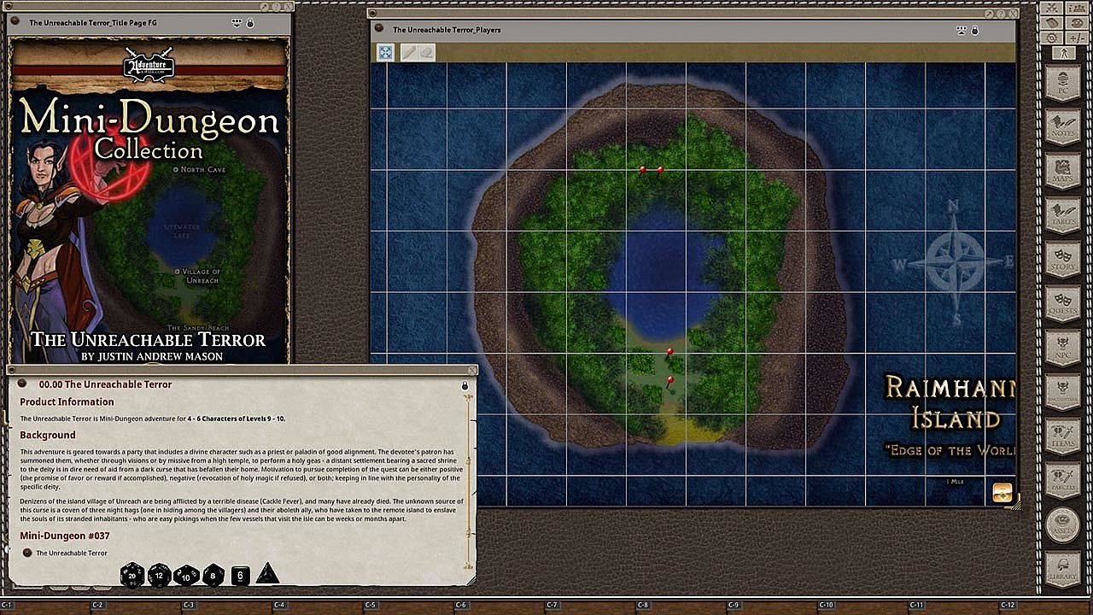Open the Encounters sidebar button

[1063, 392]
